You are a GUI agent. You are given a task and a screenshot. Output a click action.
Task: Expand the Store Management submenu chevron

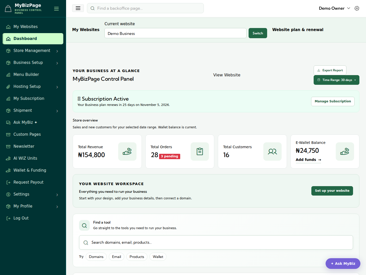click(57, 51)
